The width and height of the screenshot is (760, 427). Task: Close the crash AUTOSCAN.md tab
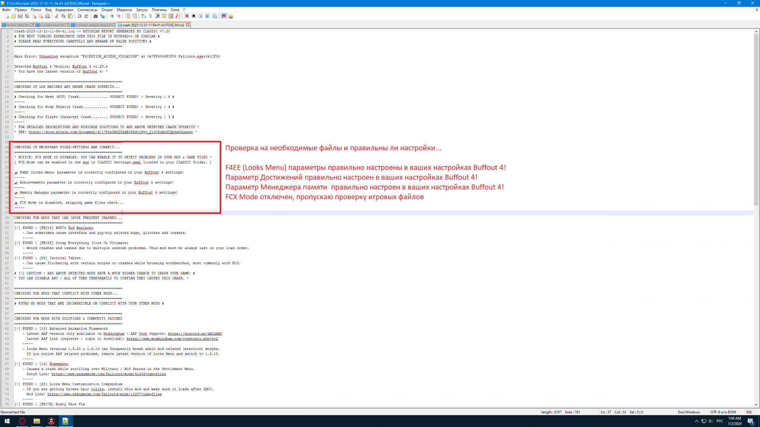pos(188,25)
